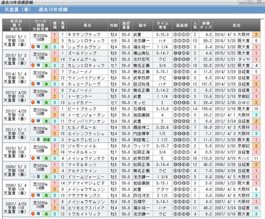The image size is (265, 219).
Task: Click the jockey name 四位洋文
Action: tap(141, 195)
